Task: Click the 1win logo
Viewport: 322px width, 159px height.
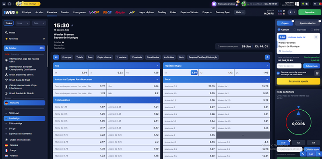Action: click(9, 12)
